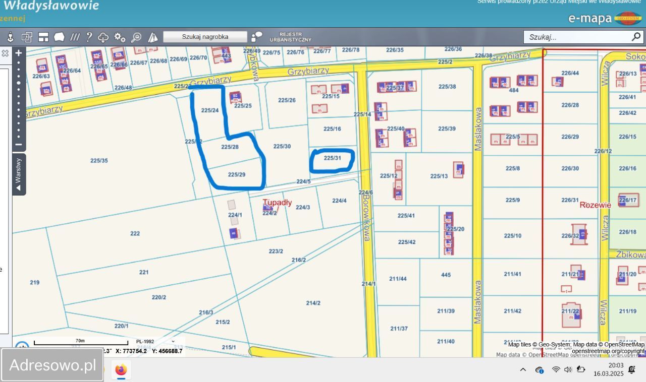This screenshot has height=382, width=646.
Task: Open the volume tray icon
Action: click(x=568, y=369)
